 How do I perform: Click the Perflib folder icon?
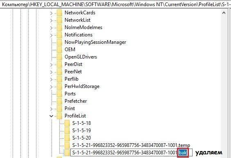click(60, 79)
